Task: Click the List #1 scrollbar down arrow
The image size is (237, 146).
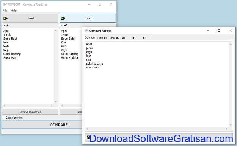Action: point(55,101)
